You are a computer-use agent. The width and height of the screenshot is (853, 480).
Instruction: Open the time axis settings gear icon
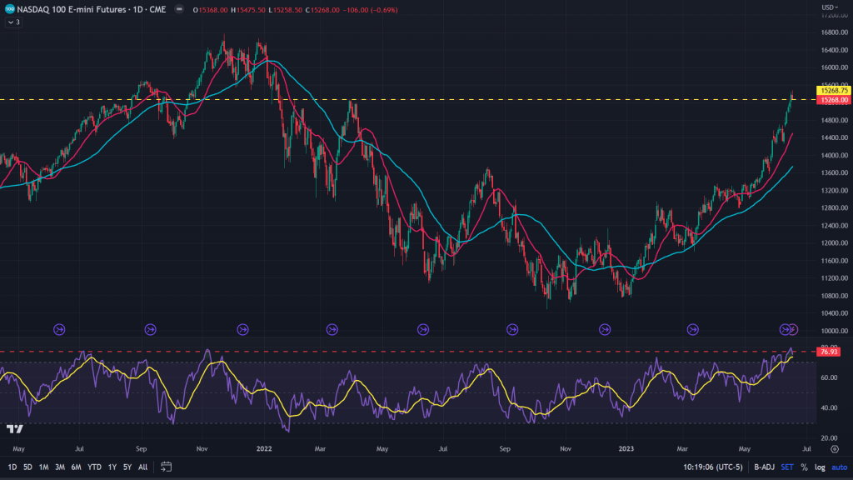(835, 448)
